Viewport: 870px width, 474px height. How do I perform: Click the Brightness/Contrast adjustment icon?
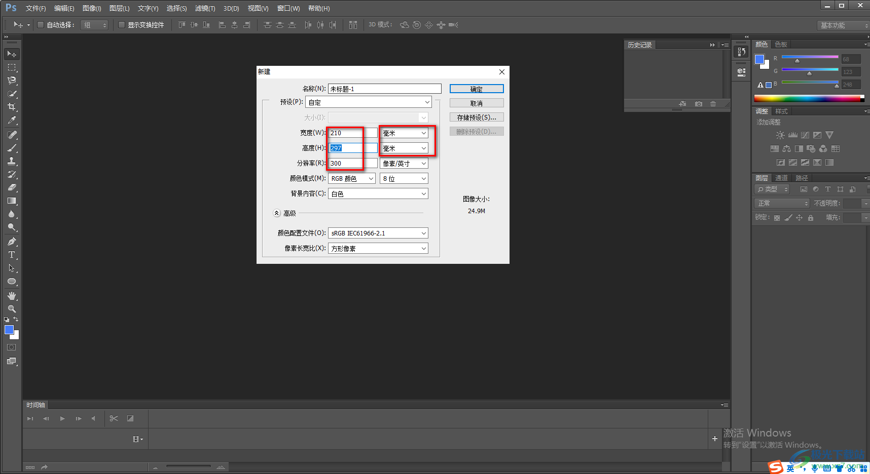[780, 135]
